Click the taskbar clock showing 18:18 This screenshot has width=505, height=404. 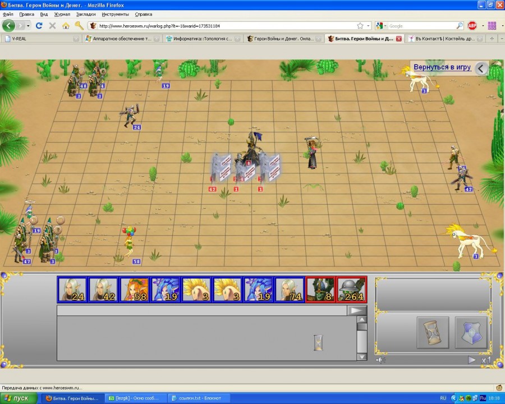pos(494,398)
